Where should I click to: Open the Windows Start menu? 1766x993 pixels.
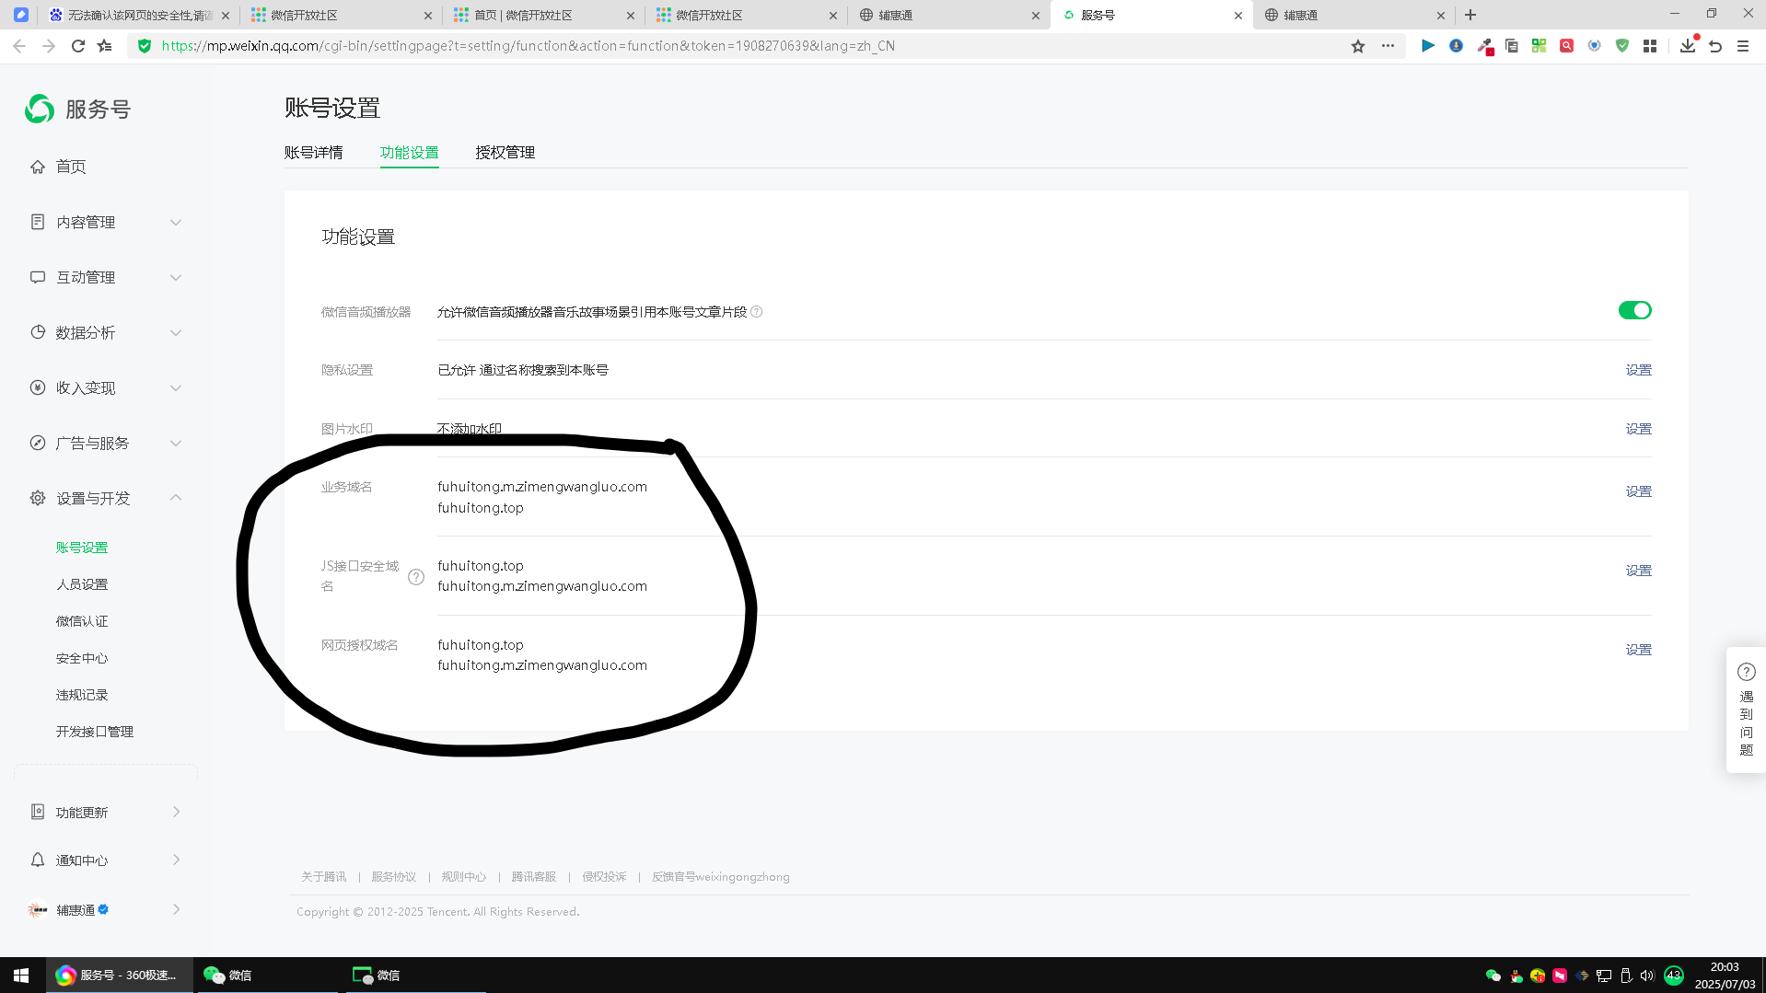click(21, 976)
